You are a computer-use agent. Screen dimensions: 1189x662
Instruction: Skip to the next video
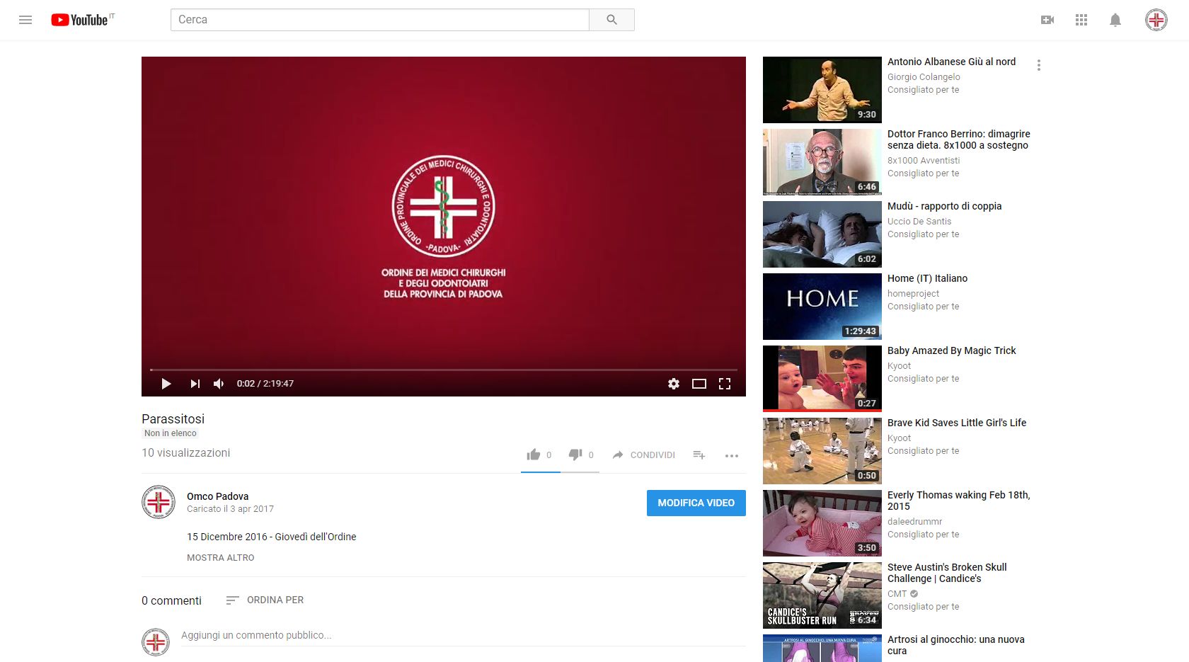[x=195, y=384]
